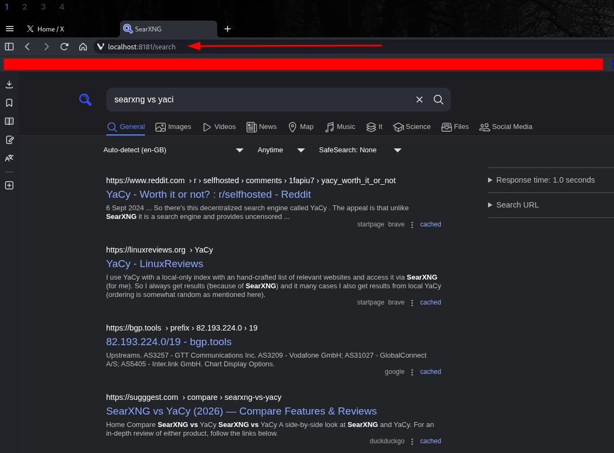Viewport: 614px width, 453px height.
Task: Click the reddit.com result URL breadcrumb
Action: (x=251, y=180)
